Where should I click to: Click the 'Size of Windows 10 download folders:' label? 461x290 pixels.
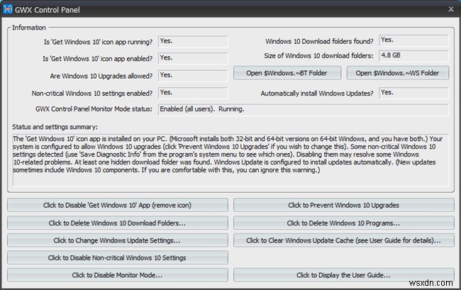click(x=318, y=56)
